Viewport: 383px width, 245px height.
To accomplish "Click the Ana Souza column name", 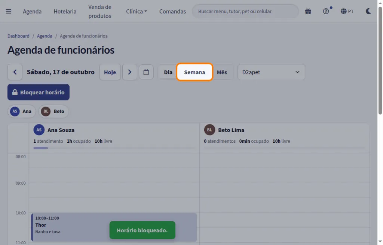I will coord(61,130).
